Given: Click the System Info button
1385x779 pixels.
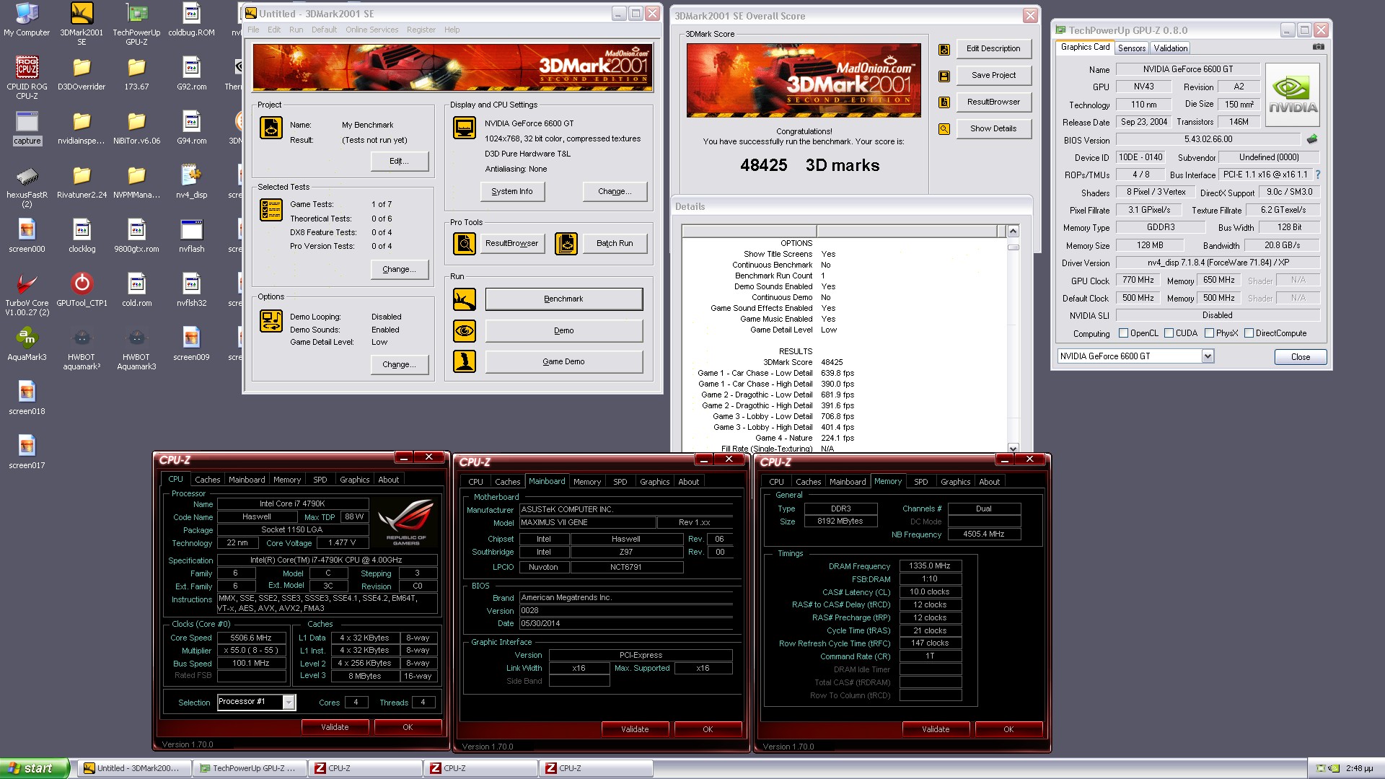Looking at the screenshot, I should tap(512, 191).
